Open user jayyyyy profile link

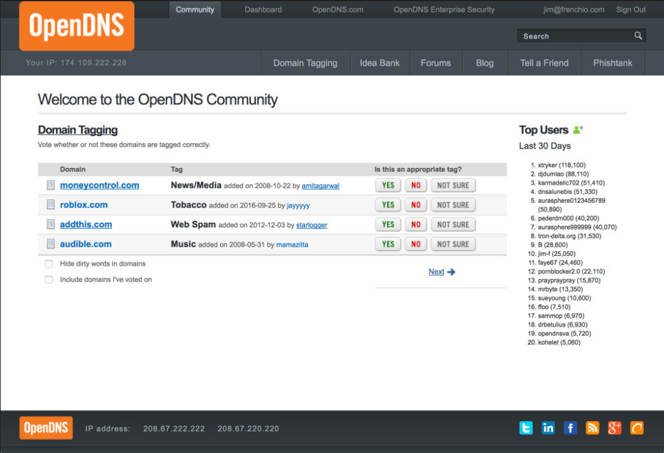point(298,205)
